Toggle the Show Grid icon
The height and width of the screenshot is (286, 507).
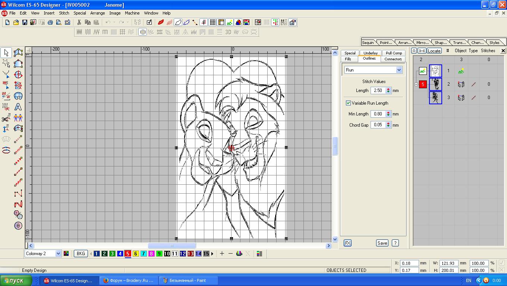(212, 22)
